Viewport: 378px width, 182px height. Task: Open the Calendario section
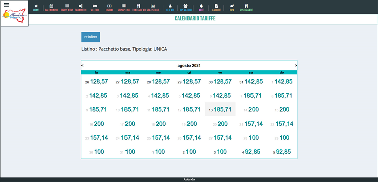tap(51, 8)
